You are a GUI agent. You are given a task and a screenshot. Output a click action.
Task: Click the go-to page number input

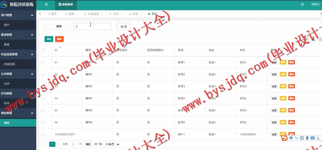73,144
